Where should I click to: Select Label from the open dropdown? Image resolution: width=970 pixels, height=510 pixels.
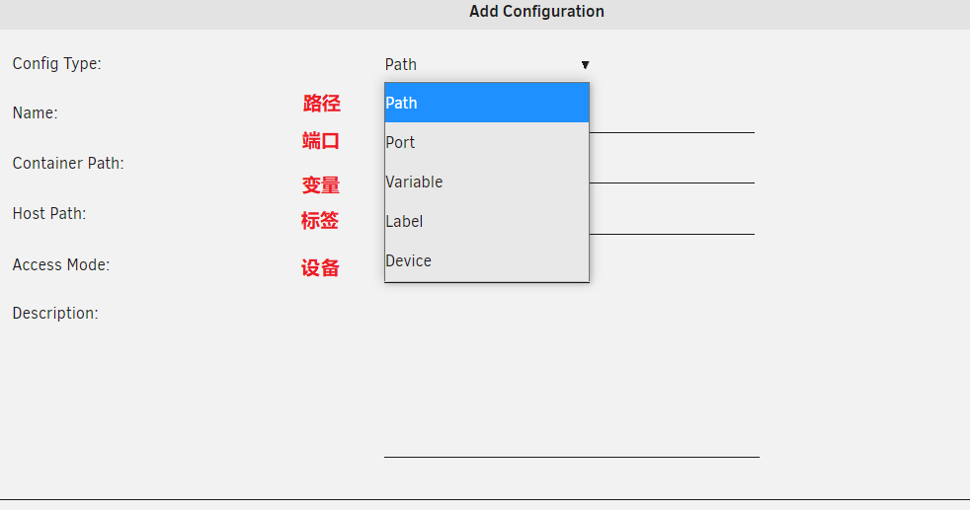(x=486, y=221)
